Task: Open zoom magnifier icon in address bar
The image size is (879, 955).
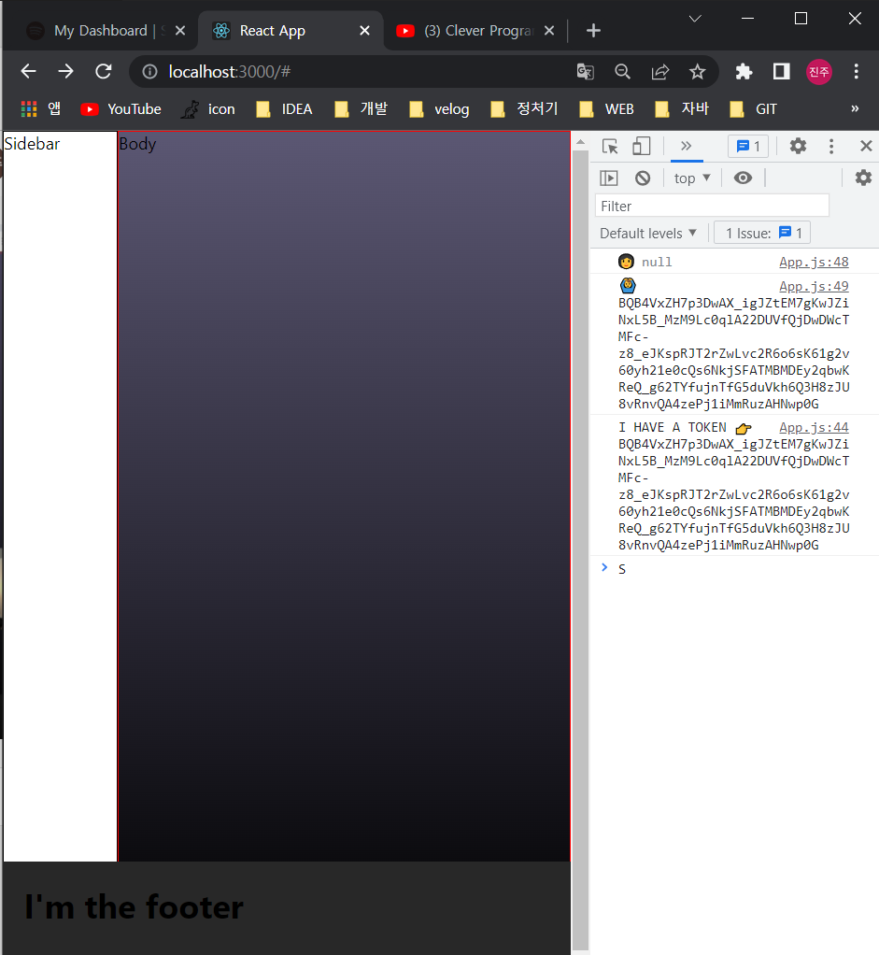Action: pyautogui.click(x=622, y=72)
